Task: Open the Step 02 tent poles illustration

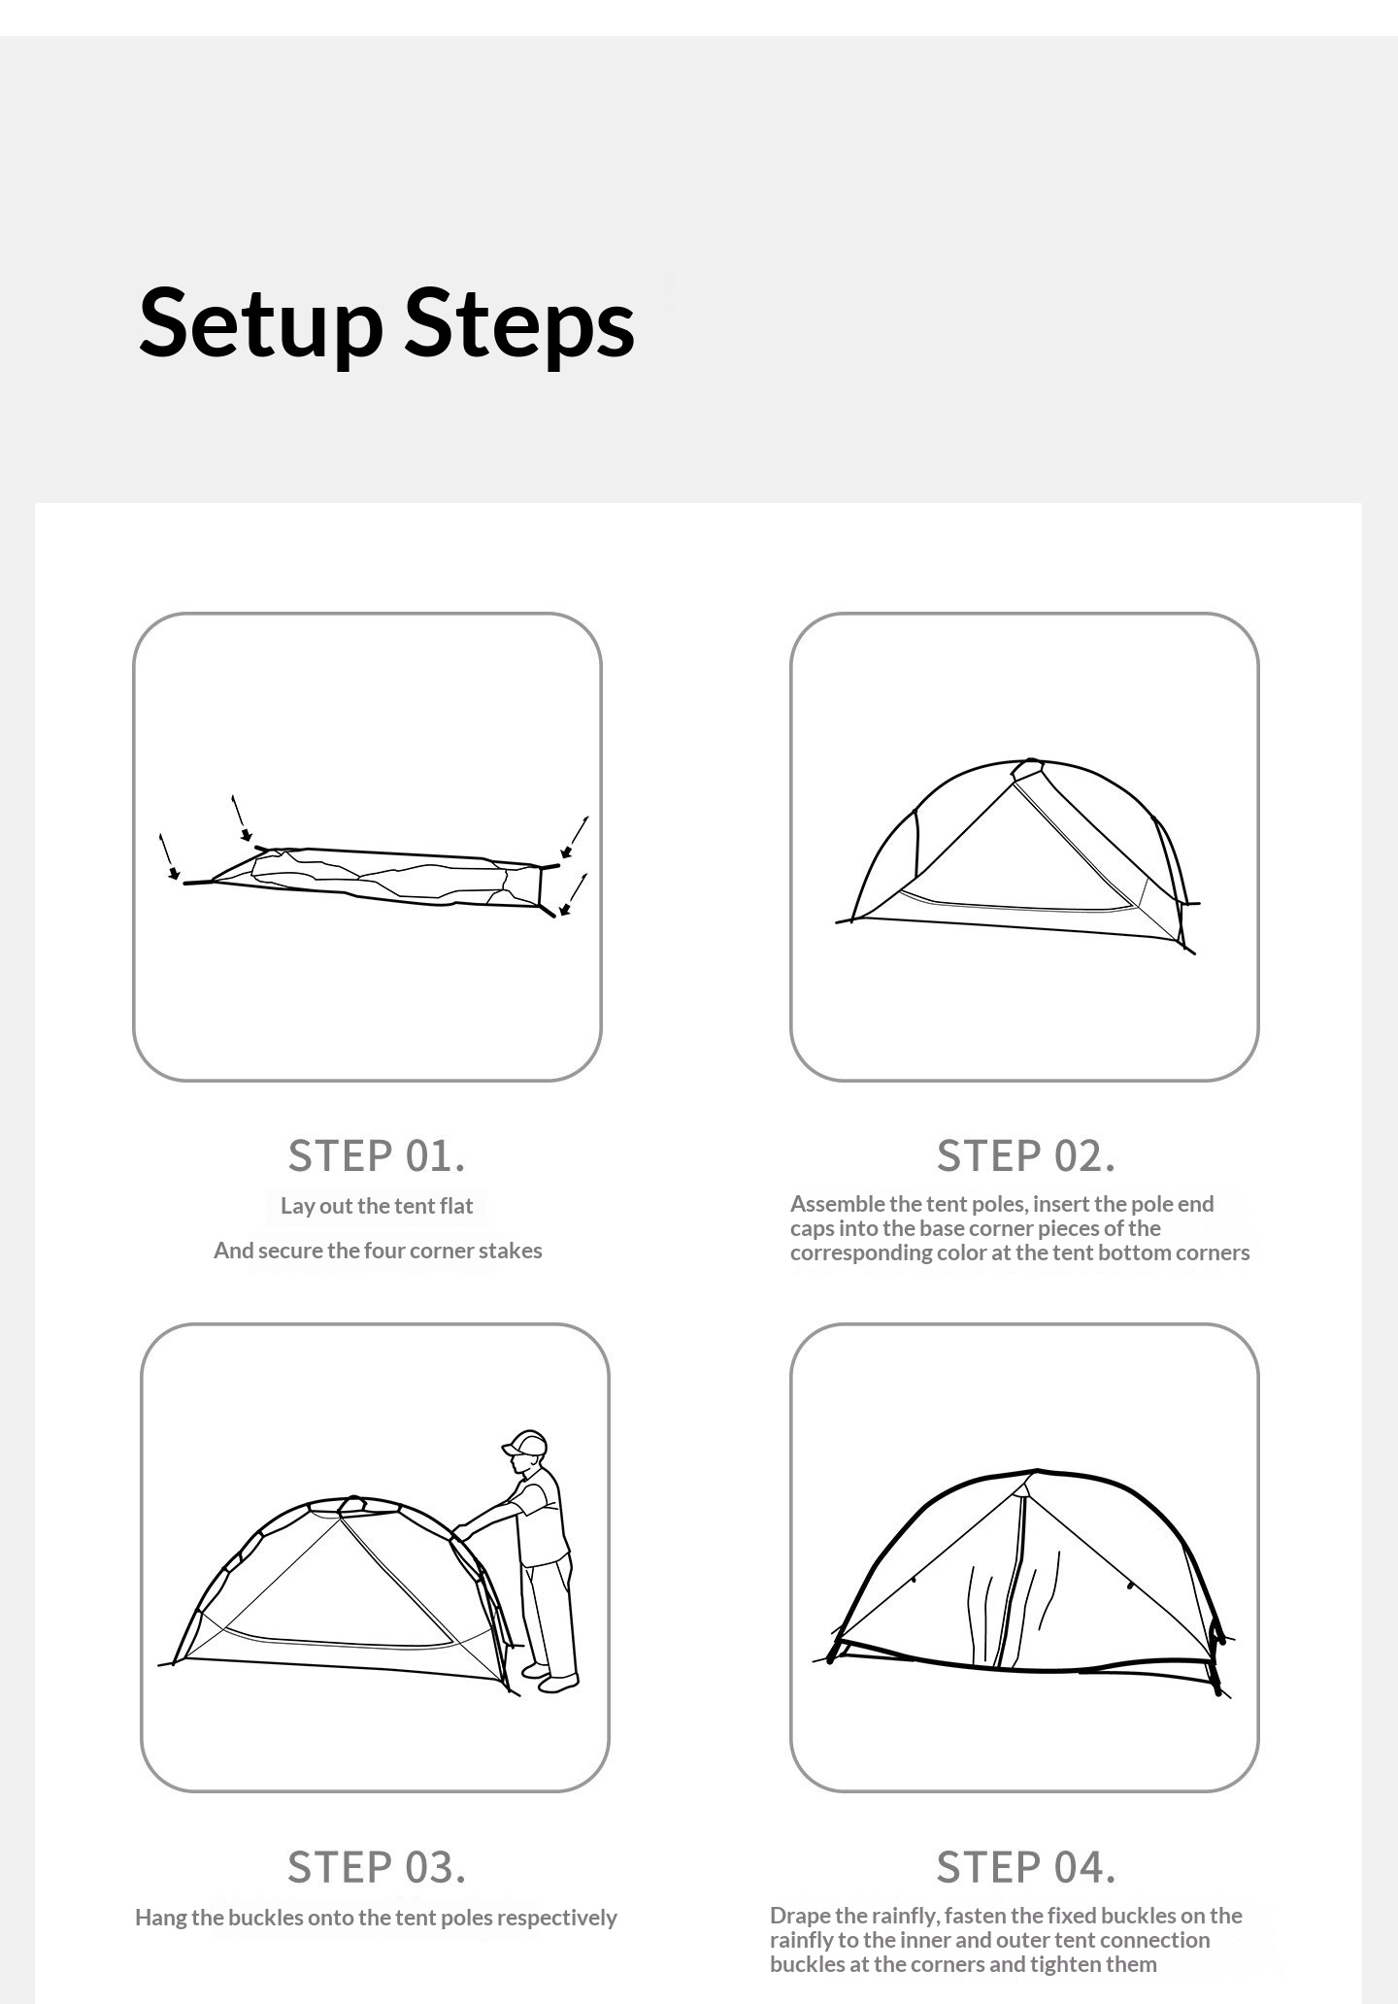Action: tap(1024, 847)
